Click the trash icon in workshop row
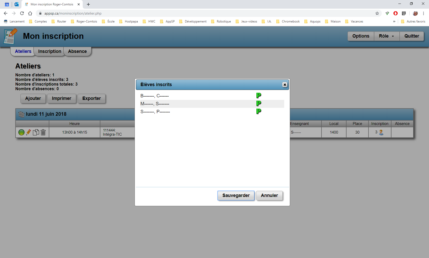Screen dimensions: 429x258 point(43,132)
